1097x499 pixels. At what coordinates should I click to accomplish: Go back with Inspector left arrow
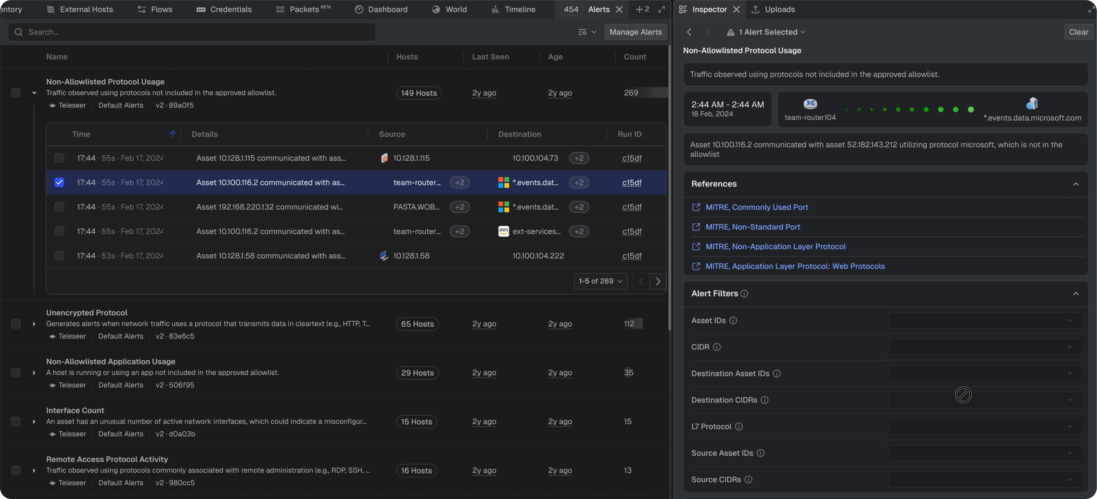(x=689, y=32)
